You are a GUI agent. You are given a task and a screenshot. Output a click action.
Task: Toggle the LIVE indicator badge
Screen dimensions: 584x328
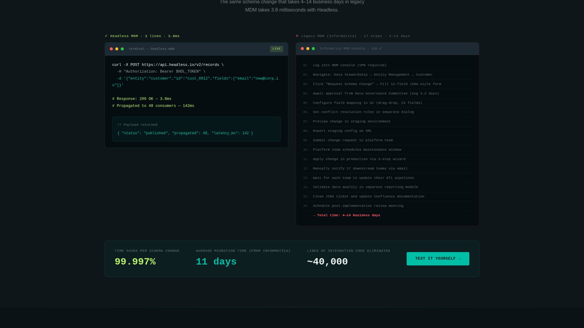click(x=276, y=49)
